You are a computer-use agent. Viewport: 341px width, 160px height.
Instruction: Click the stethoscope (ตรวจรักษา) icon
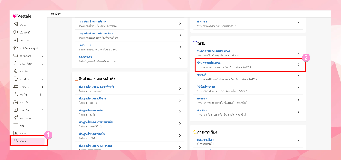click(16, 79)
